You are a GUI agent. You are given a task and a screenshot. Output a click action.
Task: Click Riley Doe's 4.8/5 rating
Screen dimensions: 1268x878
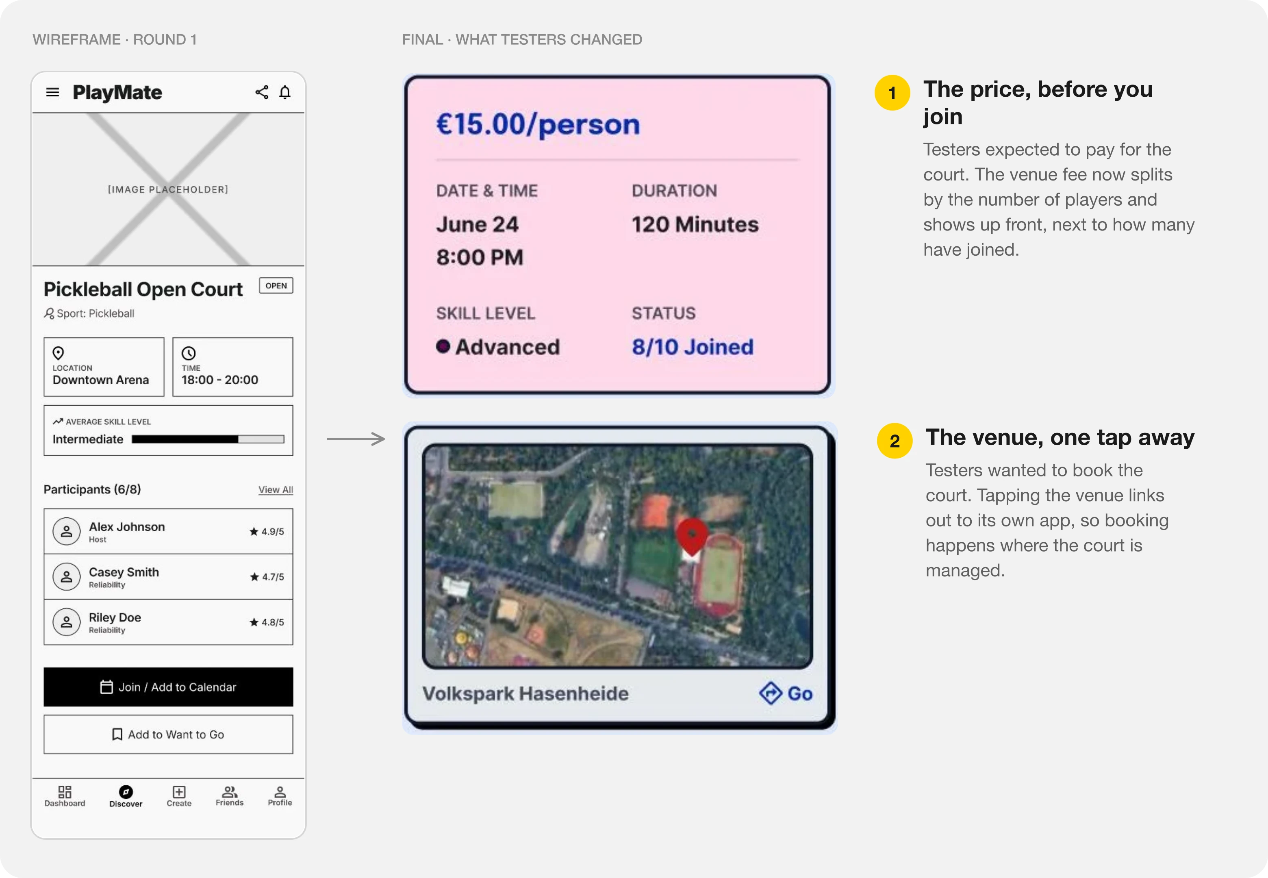267,622
